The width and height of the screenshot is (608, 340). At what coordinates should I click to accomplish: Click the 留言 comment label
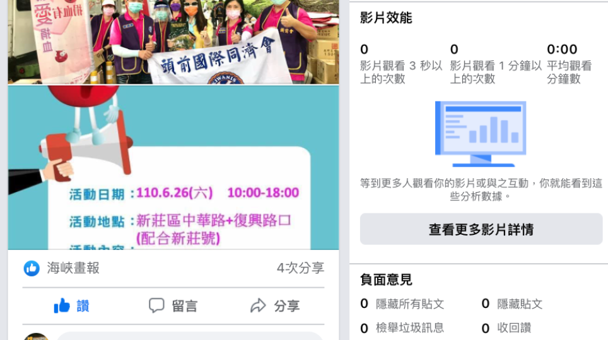coord(185,306)
